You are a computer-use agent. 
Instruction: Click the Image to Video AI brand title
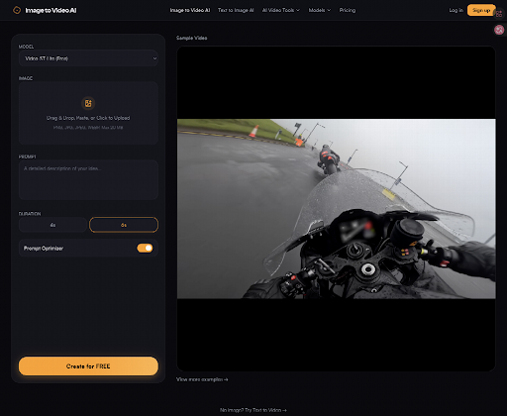[51, 10]
